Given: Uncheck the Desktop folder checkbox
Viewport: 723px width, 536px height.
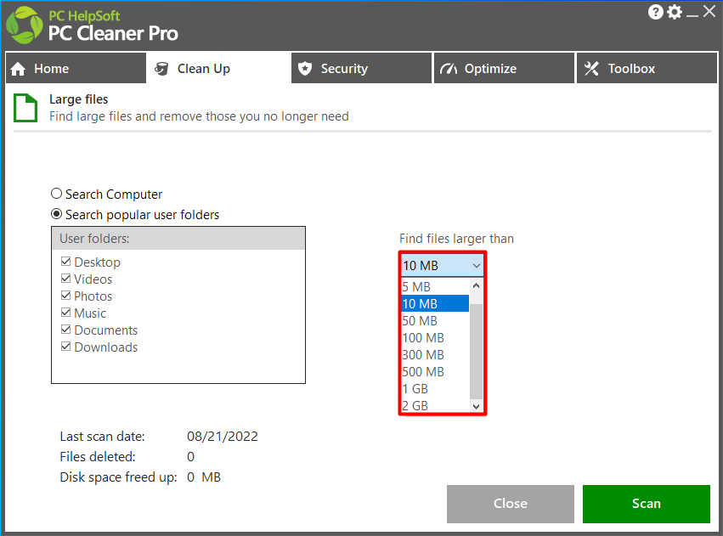Looking at the screenshot, I should [x=66, y=262].
